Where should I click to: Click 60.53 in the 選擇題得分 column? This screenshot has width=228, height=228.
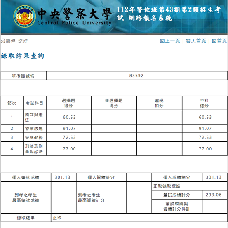click(69, 117)
